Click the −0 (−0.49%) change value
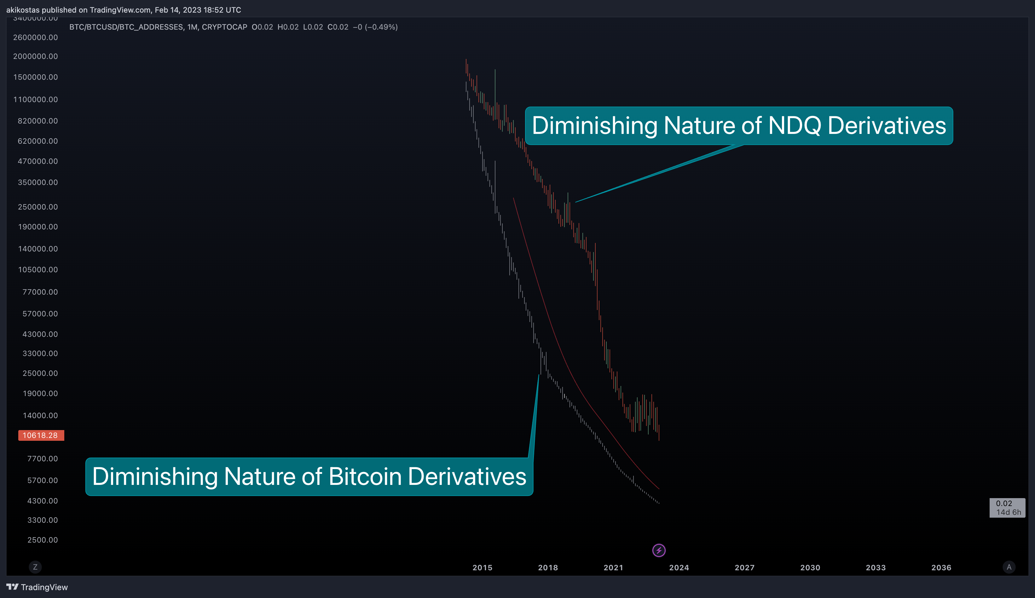1035x598 pixels. click(x=375, y=27)
